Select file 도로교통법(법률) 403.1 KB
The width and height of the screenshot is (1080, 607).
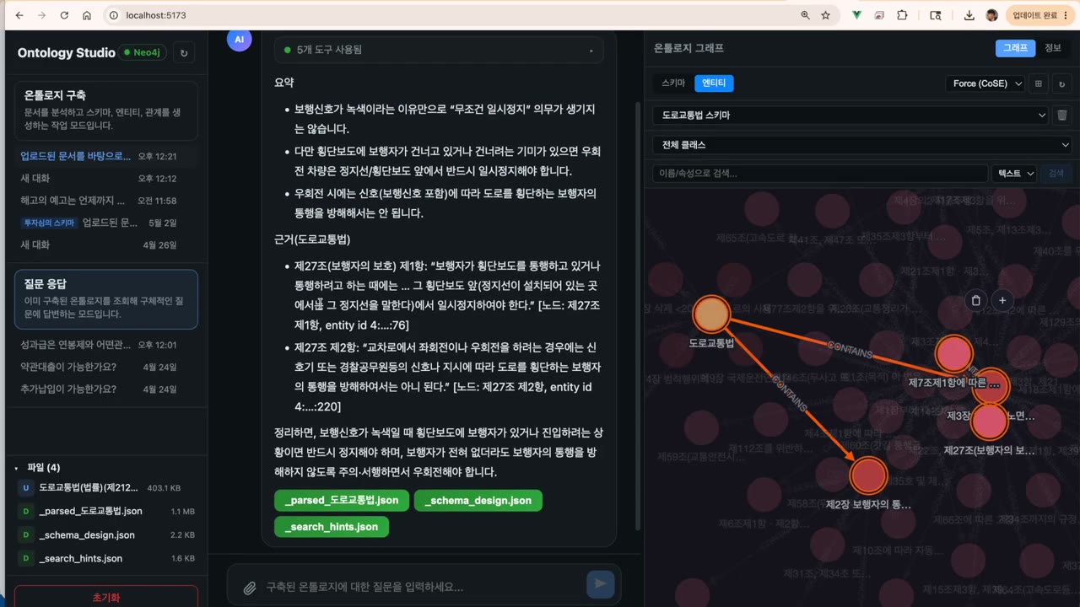[106, 488]
